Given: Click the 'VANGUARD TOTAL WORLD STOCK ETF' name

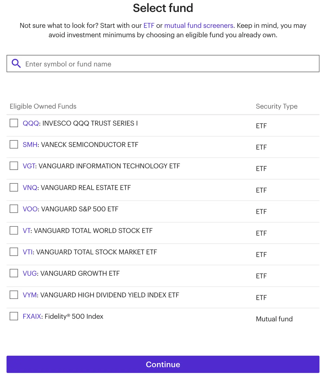Looking at the screenshot, I should pyautogui.click(x=93, y=231).
